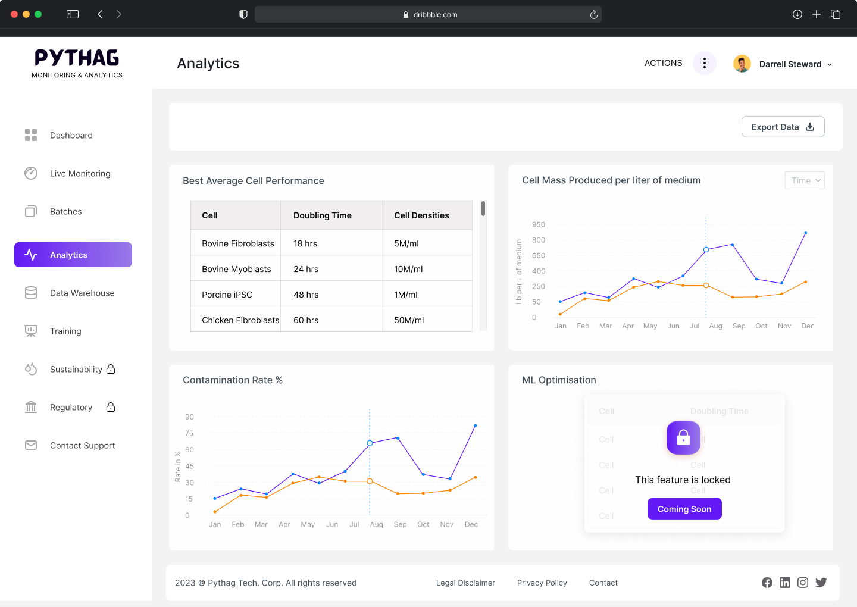Click the purple lock icon in ML Optimisation
This screenshot has height=607, width=857.
683,438
